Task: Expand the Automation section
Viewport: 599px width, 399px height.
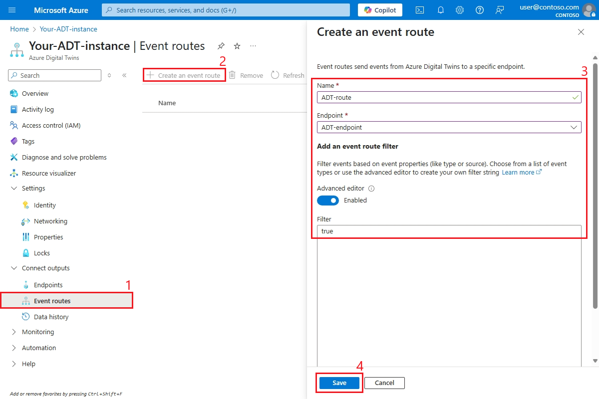Action: tap(14, 348)
